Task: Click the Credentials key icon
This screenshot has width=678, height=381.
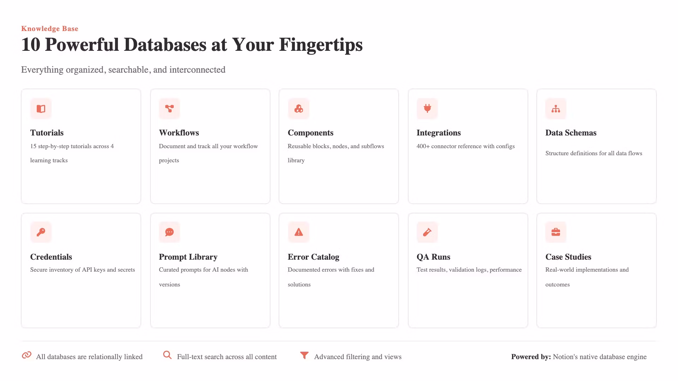Action: click(x=41, y=232)
